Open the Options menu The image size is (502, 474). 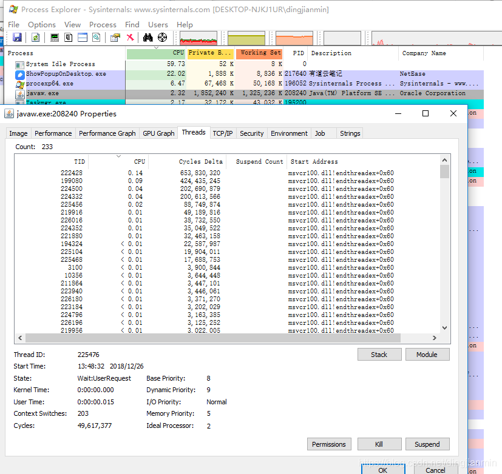(42, 25)
